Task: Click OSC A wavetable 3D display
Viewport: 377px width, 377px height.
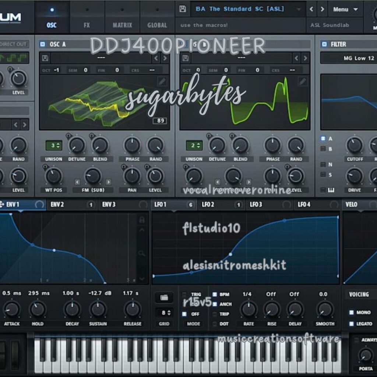Action: [104, 102]
